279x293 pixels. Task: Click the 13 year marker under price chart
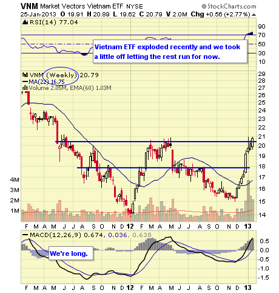[247, 226]
